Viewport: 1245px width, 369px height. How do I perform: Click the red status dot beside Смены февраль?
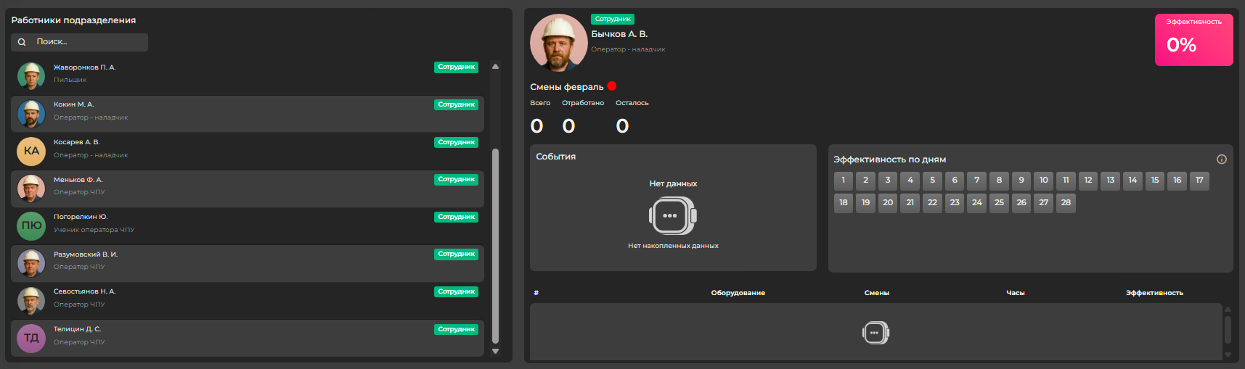pyautogui.click(x=612, y=86)
